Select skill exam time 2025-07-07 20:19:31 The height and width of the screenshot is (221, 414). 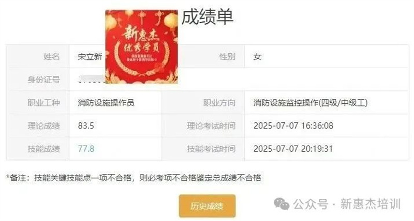[293, 149]
